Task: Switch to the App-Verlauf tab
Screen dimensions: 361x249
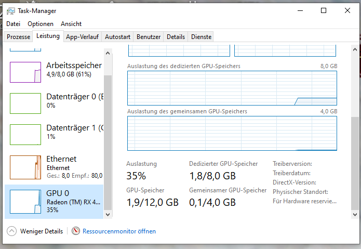Action: click(83, 37)
